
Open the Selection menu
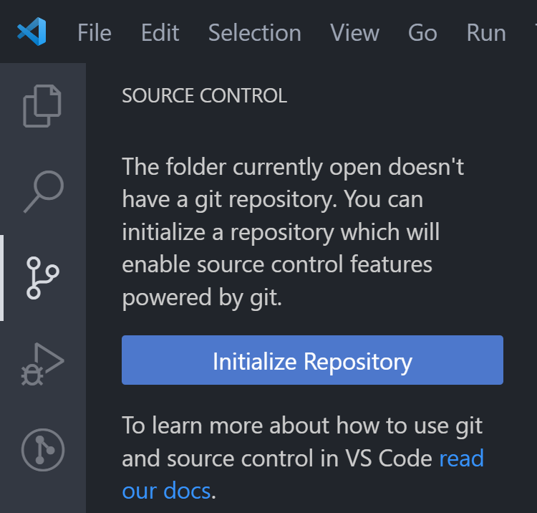(x=254, y=33)
